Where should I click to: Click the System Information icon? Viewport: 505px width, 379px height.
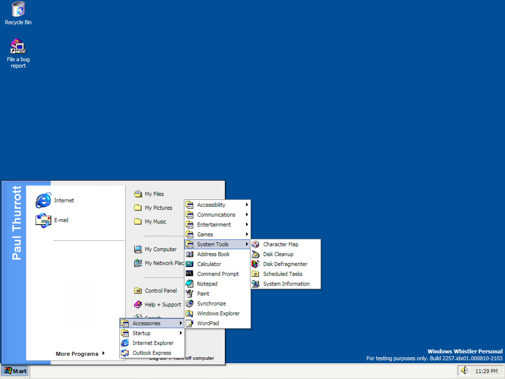click(255, 284)
